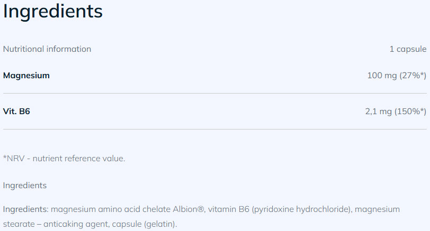Select the bold Magnesium row label
Screen dimensions: 430x231
coord(26,76)
